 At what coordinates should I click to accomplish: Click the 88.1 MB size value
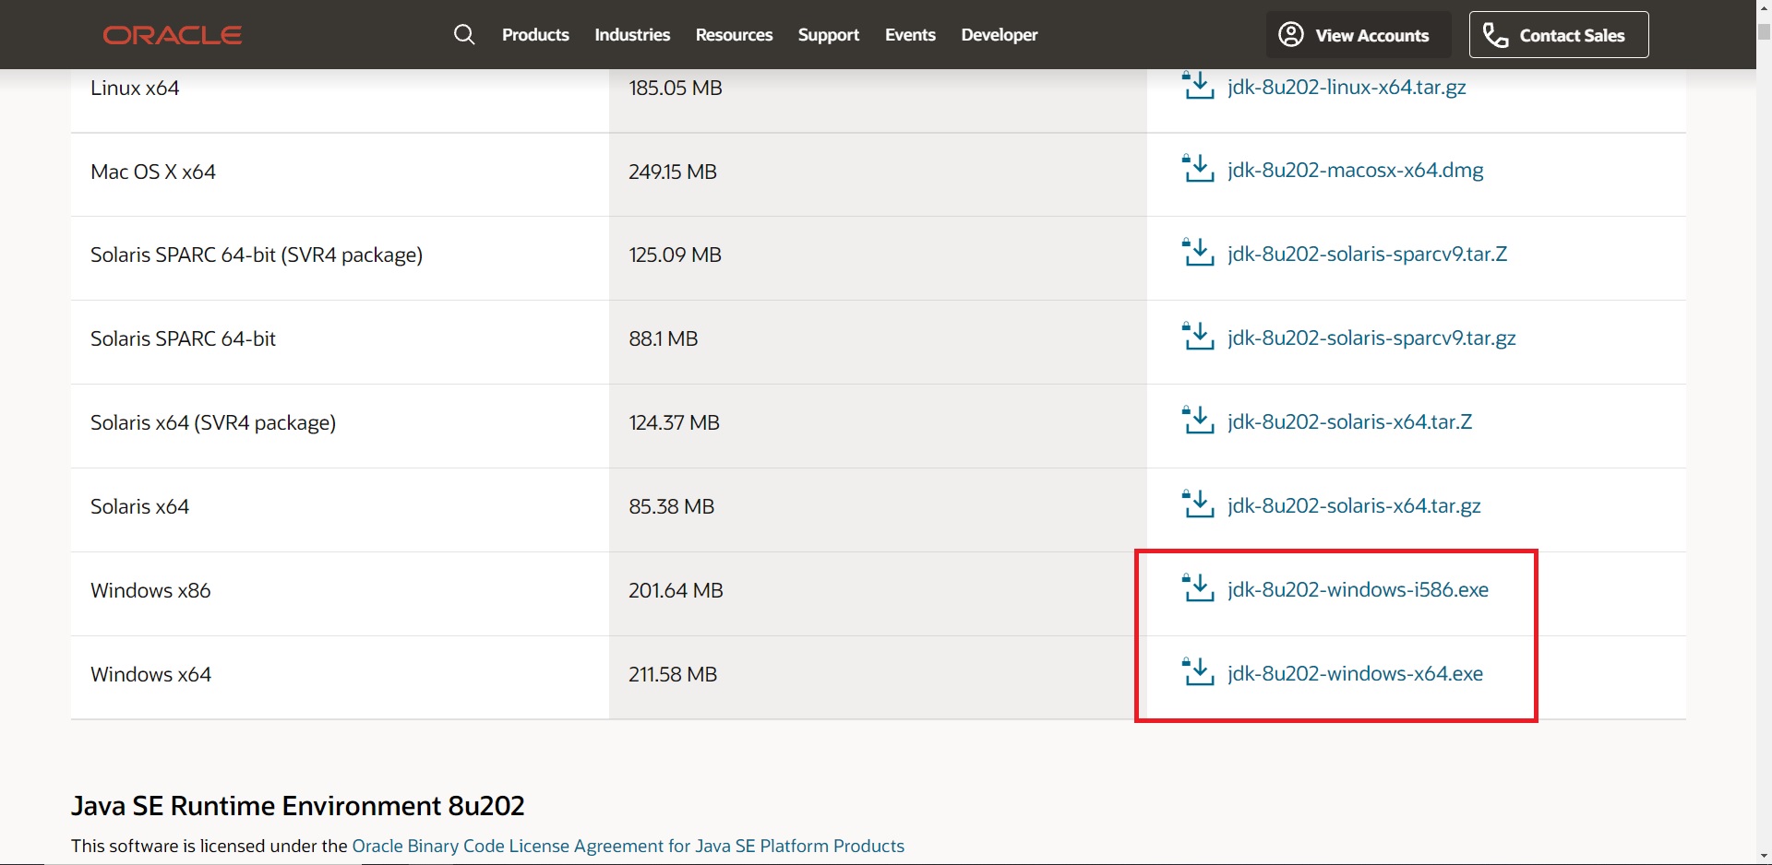pyautogui.click(x=664, y=339)
